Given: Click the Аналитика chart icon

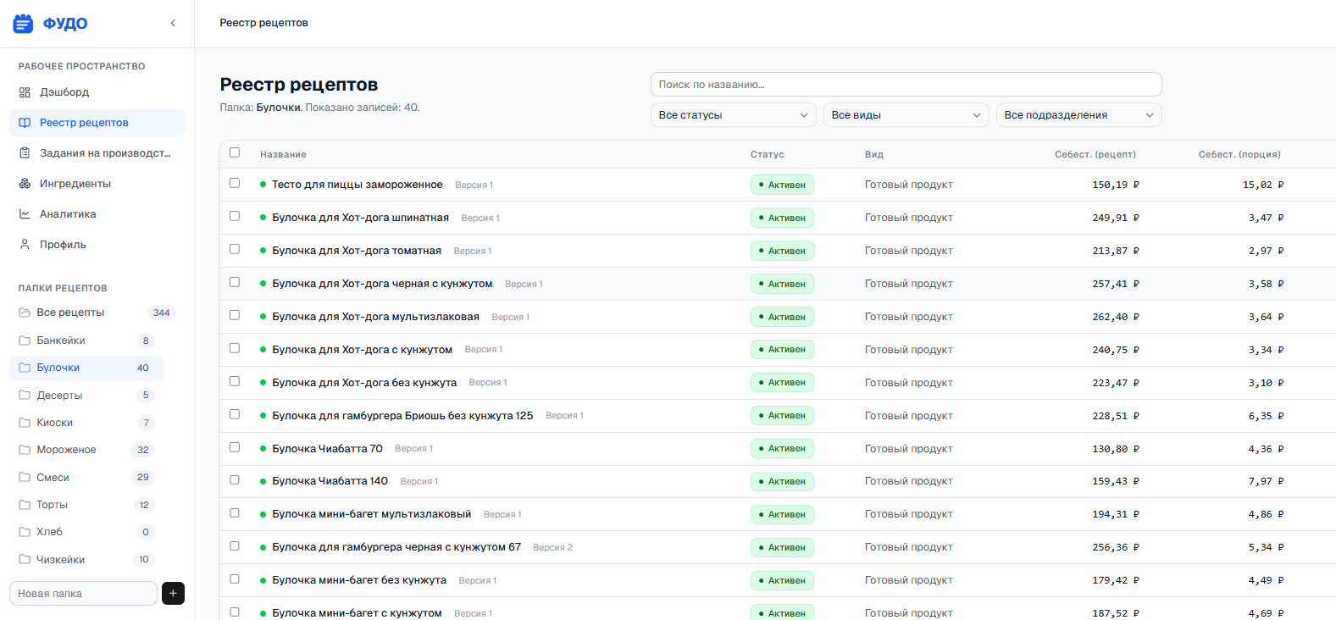Looking at the screenshot, I should [x=25, y=214].
